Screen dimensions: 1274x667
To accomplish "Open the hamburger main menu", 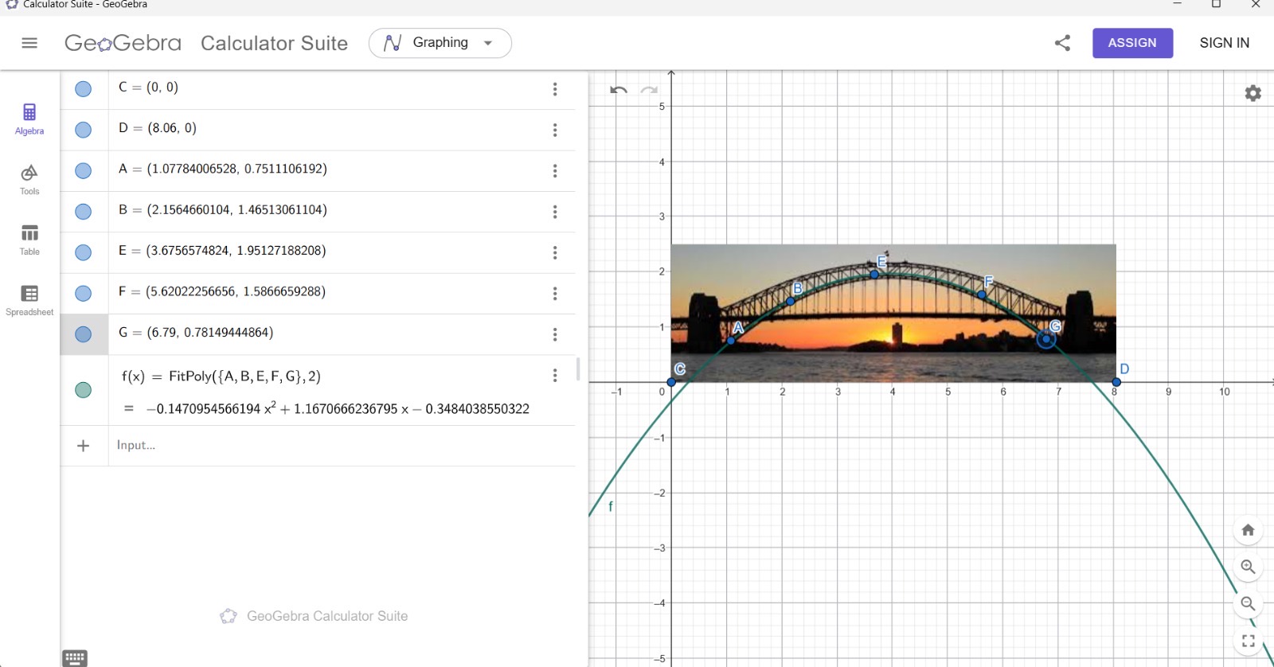I will 29,43.
